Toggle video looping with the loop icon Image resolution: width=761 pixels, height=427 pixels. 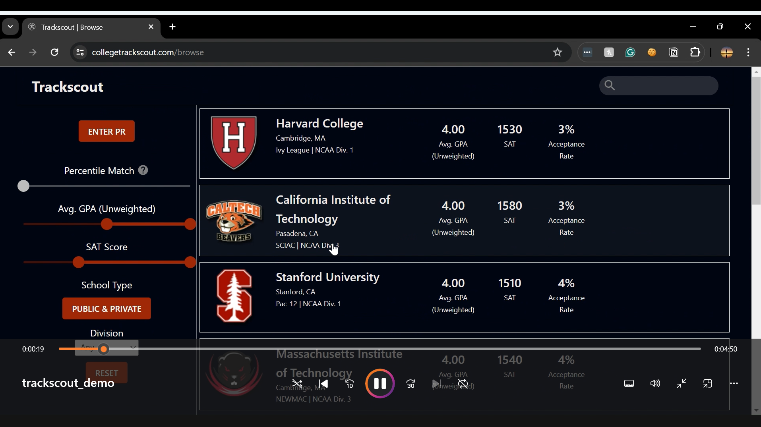tap(463, 384)
